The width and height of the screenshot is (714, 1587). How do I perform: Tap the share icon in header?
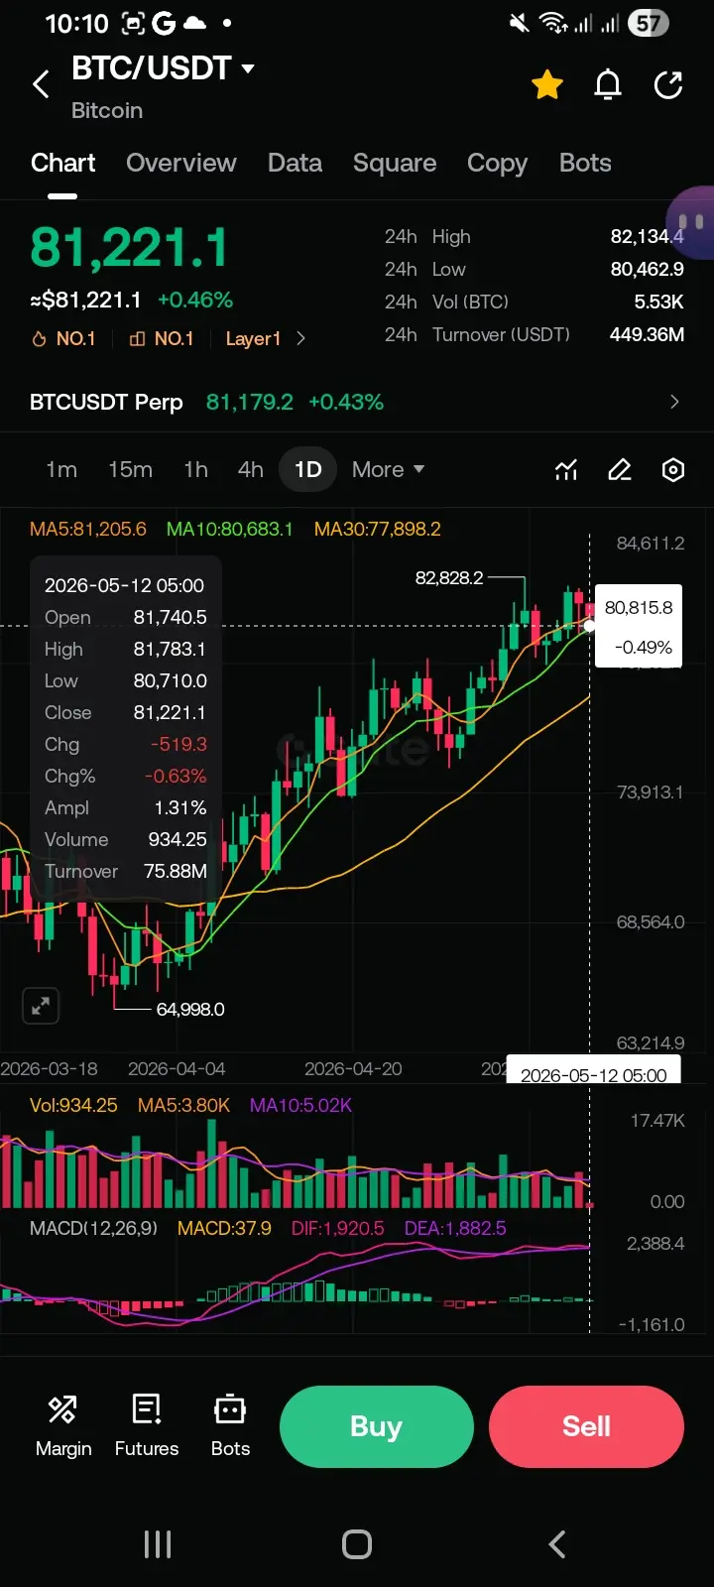pos(668,85)
